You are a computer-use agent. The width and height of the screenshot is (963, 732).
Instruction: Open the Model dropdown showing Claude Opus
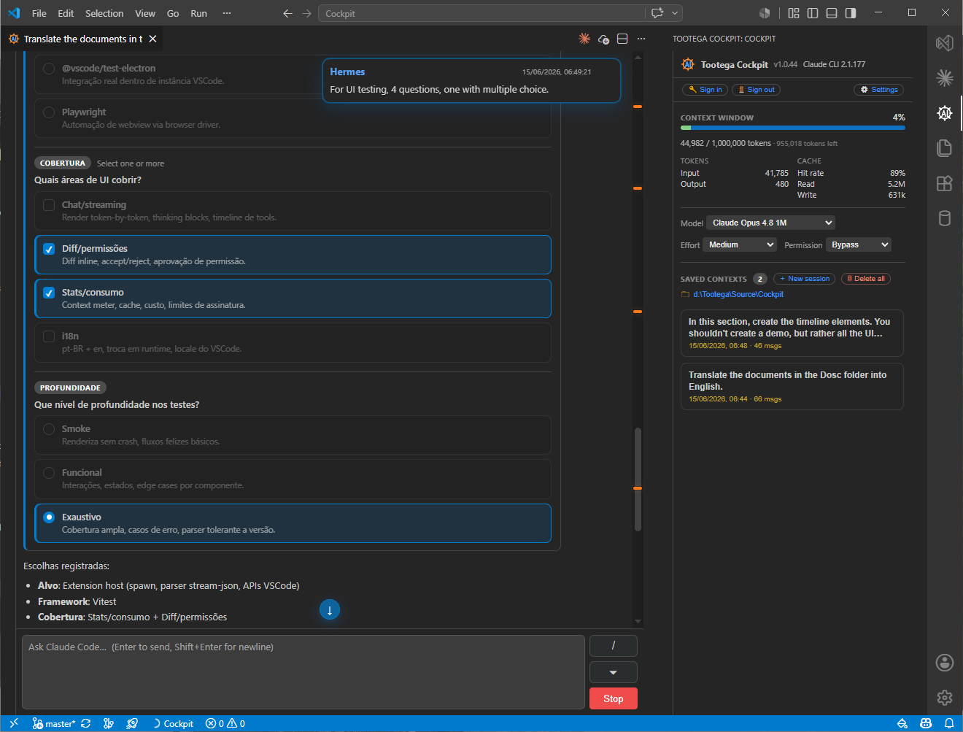(770, 223)
